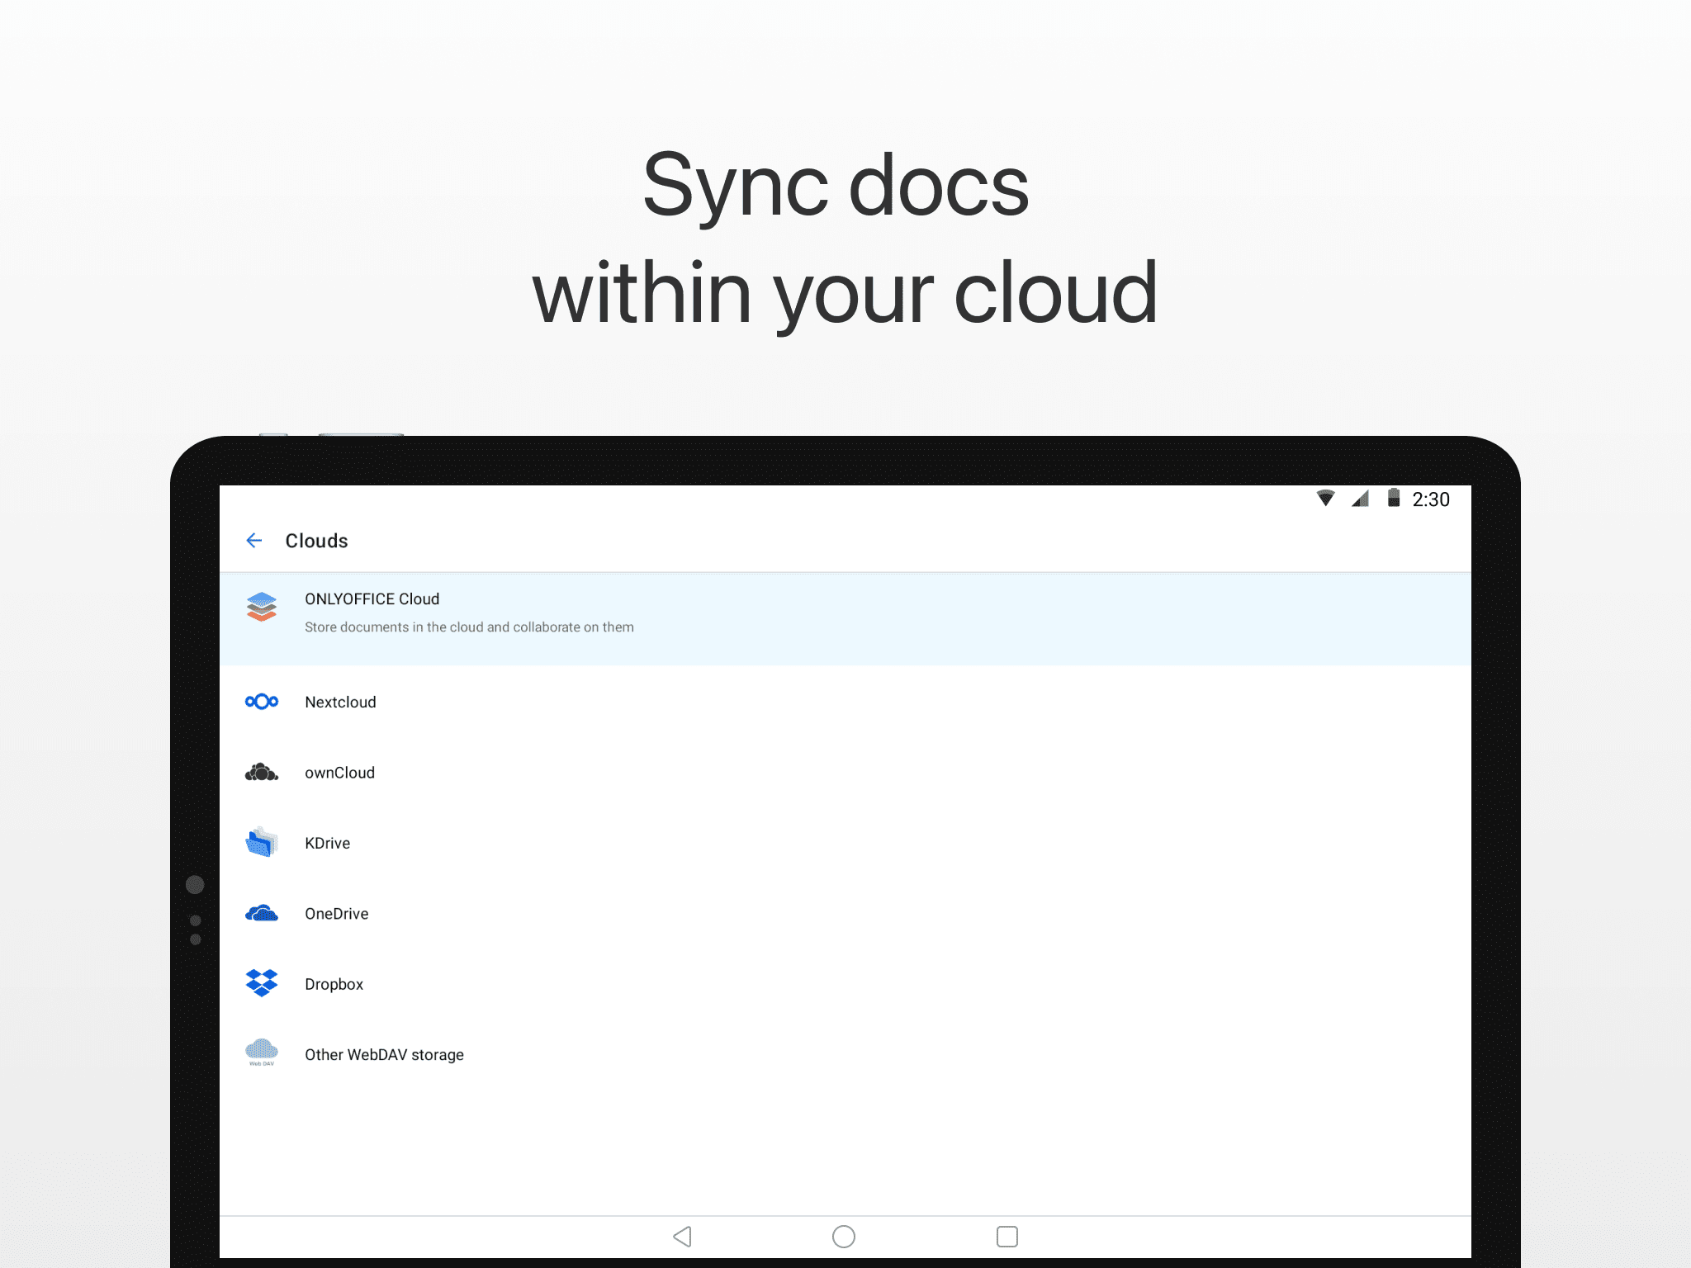
Task: Open Other WebDAV storage option
Action: click(384, 1055)
